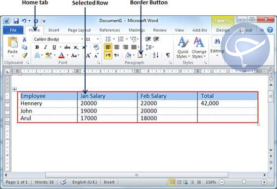Image resolution: width=277 pixels, height=189 pixels.
Task: Click the Word application icon in title bar
Action: pos(6,21)
